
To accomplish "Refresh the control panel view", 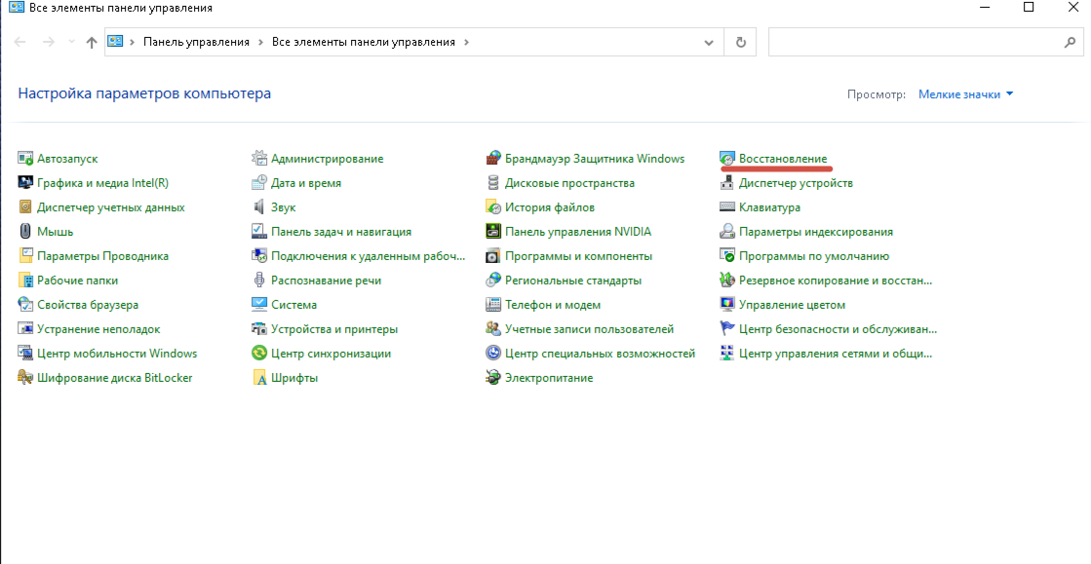I will [741, 43].
